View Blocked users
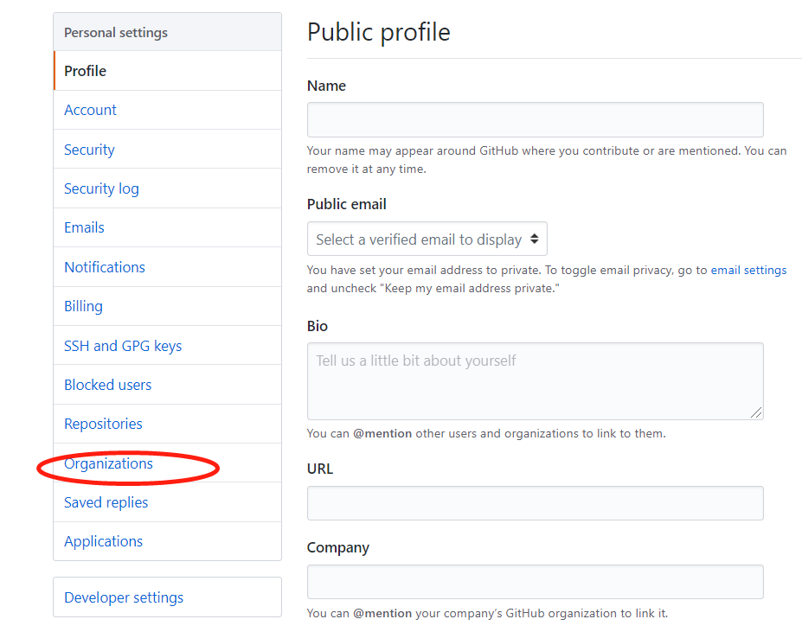This screenshot has height=632, width=802. pyautogui.click(x=107, y=384)
